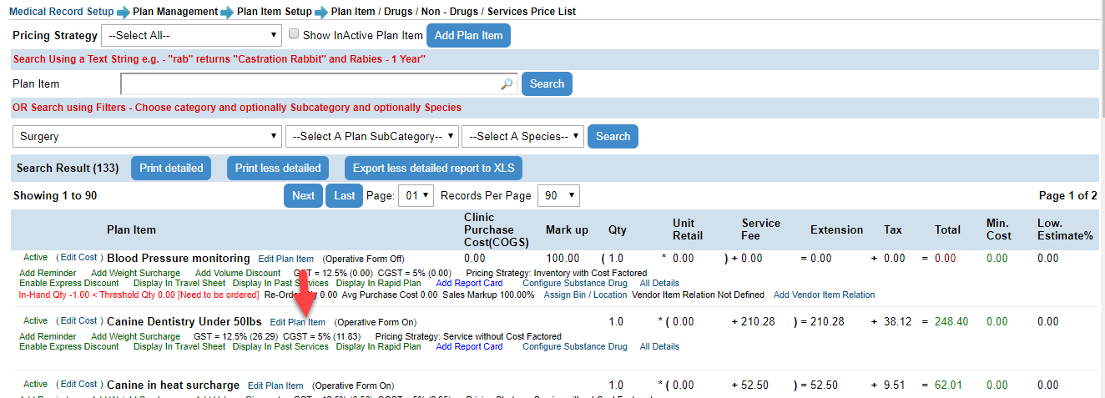Enable Show InActive Plan Item checkbox
The image size is (1105, 398).
[294, 35]
